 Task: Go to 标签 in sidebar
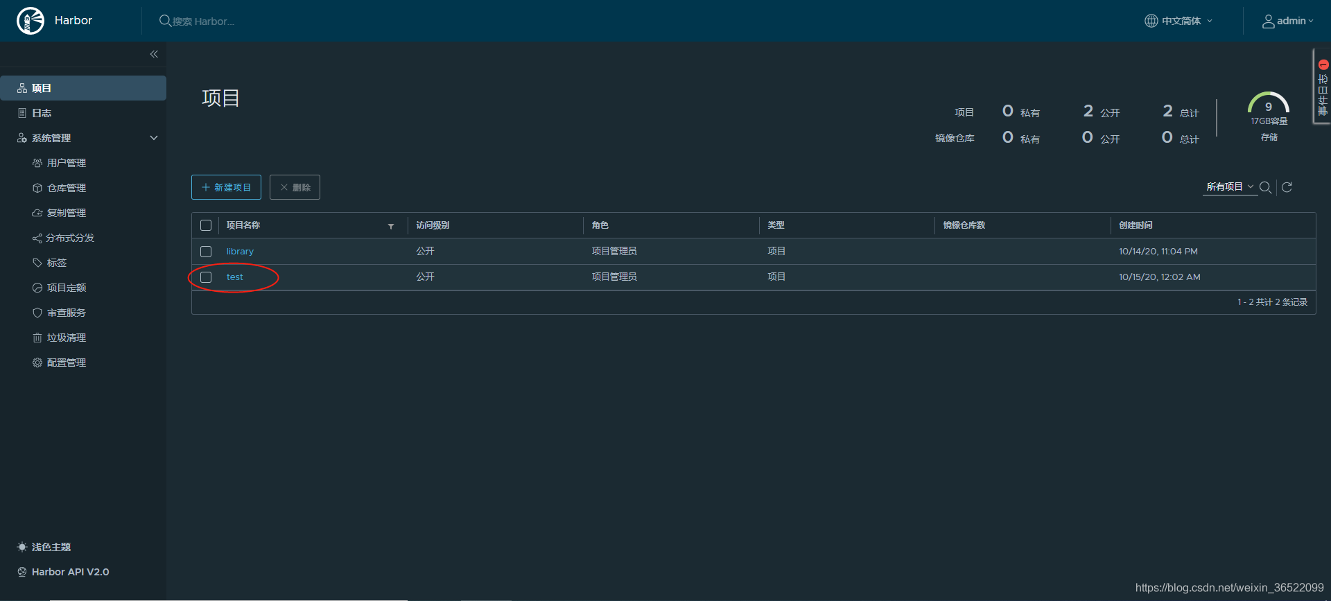point(57,263)
